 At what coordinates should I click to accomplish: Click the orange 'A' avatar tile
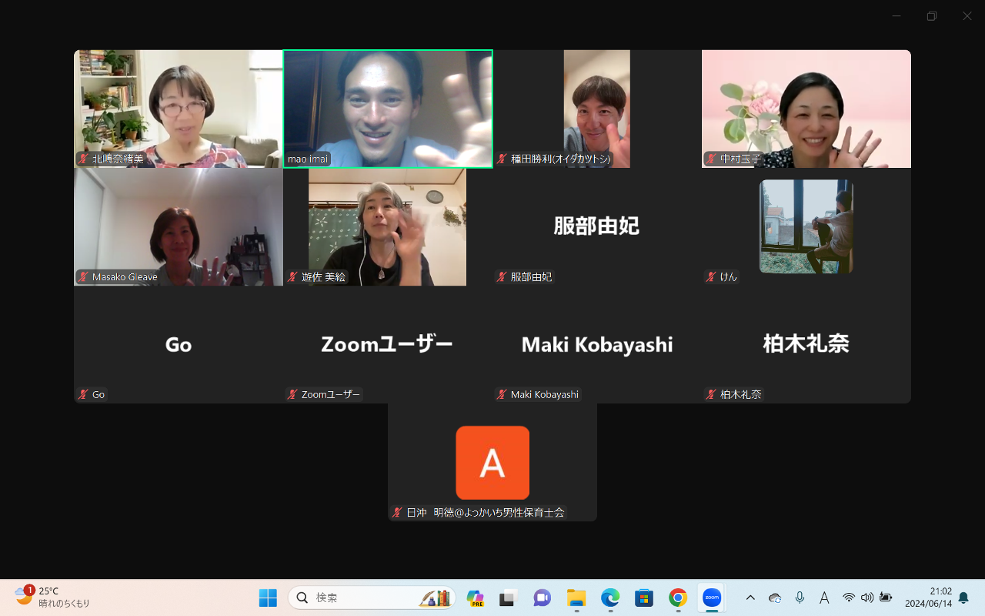[492, 462]
